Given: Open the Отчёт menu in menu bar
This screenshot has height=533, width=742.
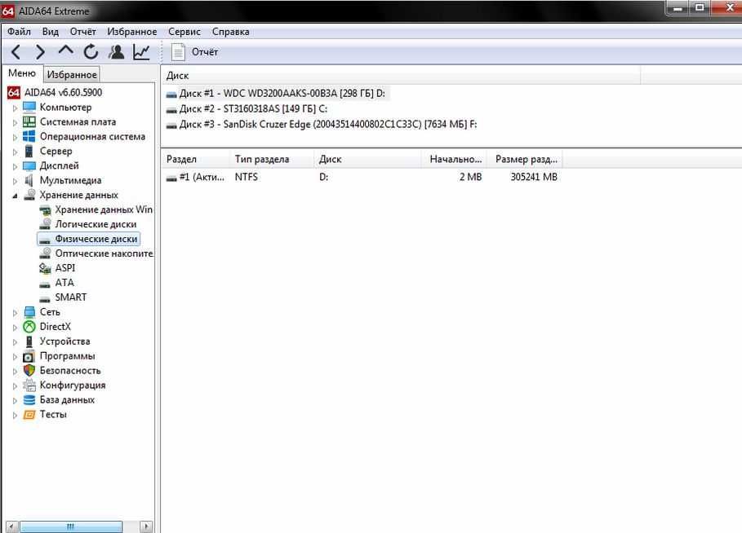Looking at the screenshot, I should click(82, 32).
